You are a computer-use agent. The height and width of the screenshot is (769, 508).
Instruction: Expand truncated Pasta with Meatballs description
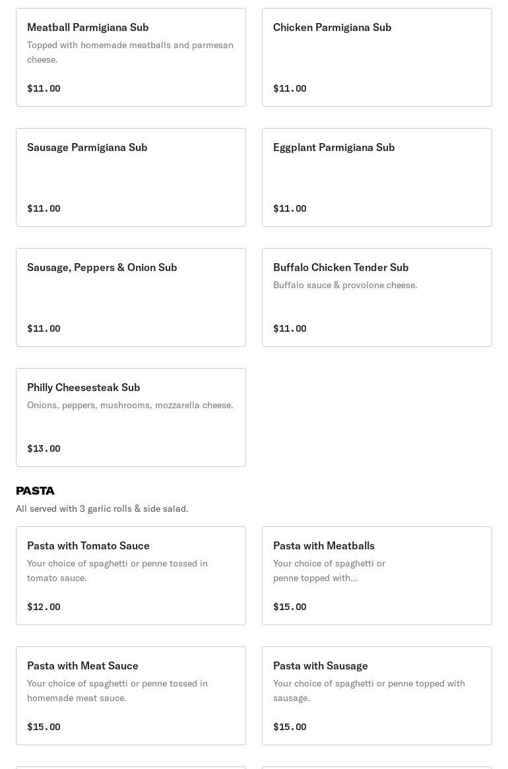pyautogui.click(x=330, y=571)
